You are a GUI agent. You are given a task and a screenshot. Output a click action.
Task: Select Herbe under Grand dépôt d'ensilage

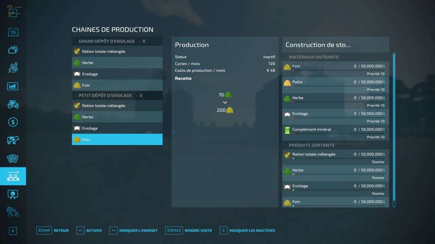tap(117, 63)
